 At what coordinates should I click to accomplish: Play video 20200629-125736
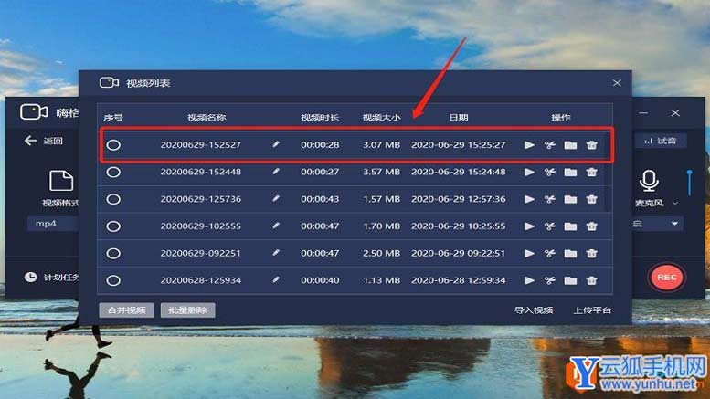[529, 199]
